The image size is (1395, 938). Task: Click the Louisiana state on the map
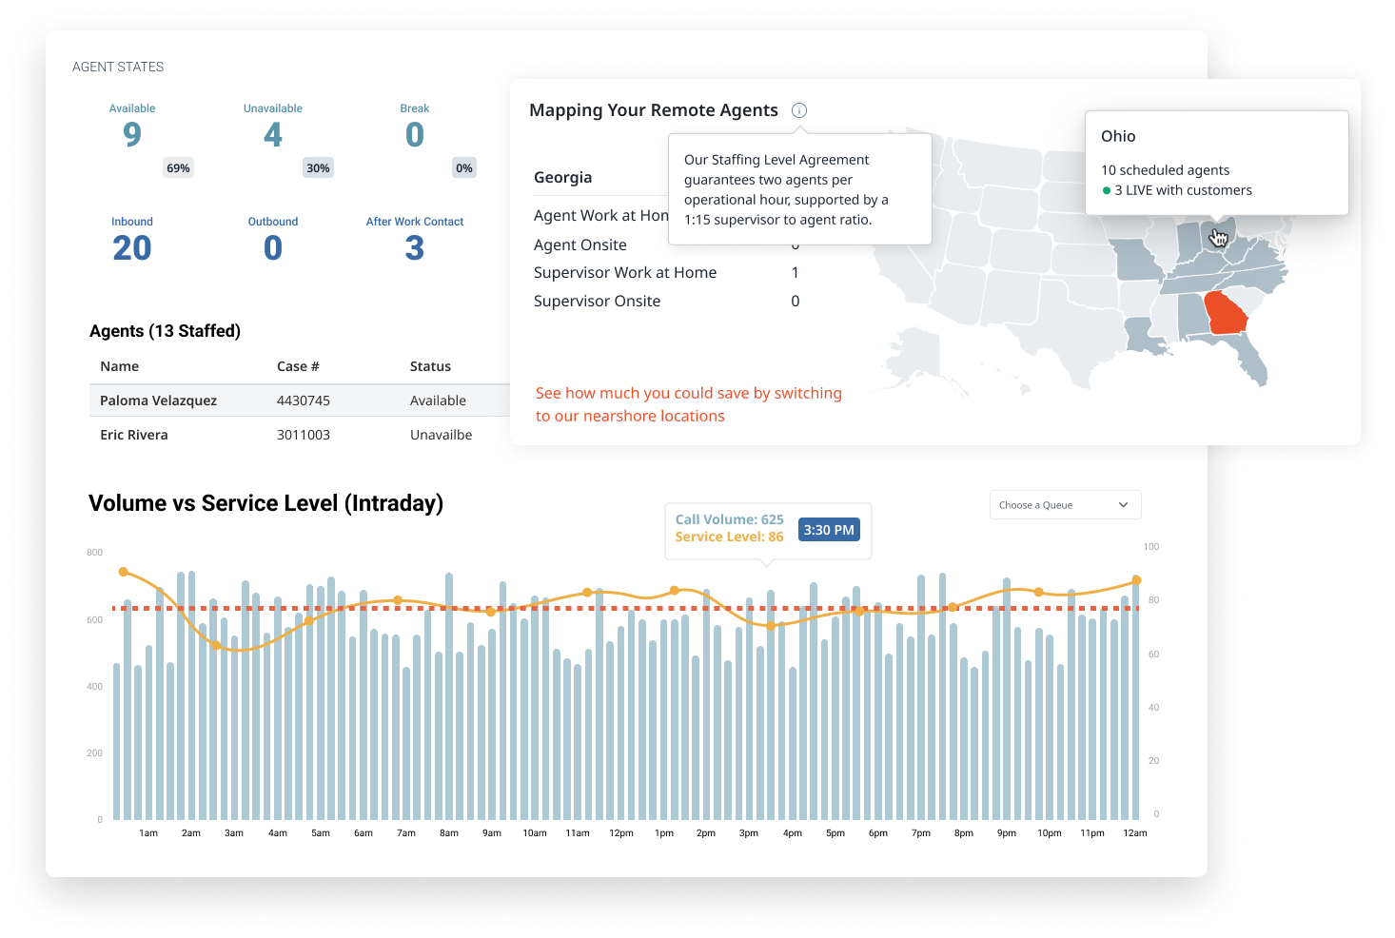point(1144,335)
